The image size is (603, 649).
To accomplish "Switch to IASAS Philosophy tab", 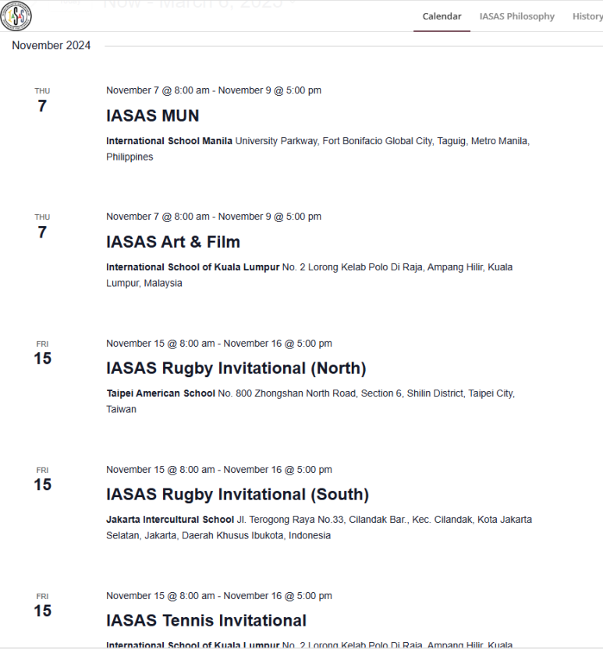I will coord(516,16).
